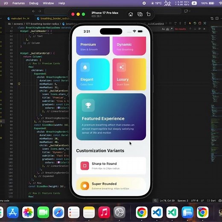Tap the Luxury card in simulator
222x222 pixels.
(129, 74)
